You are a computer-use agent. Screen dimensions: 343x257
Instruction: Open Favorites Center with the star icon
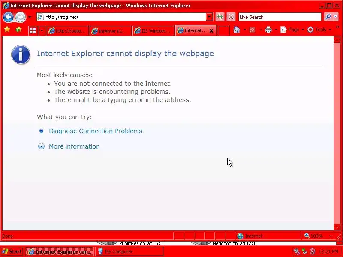pyautogui.click(x=7, y=29)
